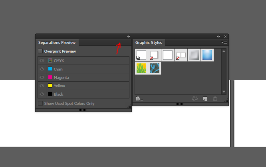Click the Magenta color swatch
This screenshot has height=167, width=266.
click(50, 77)
